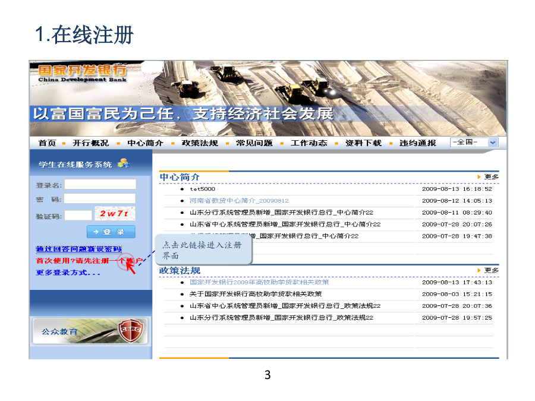Open 河南省教贷中心简介_20090812 link
Image resolution: width=535 pixels, height=401 pixels.
point(239,201)
